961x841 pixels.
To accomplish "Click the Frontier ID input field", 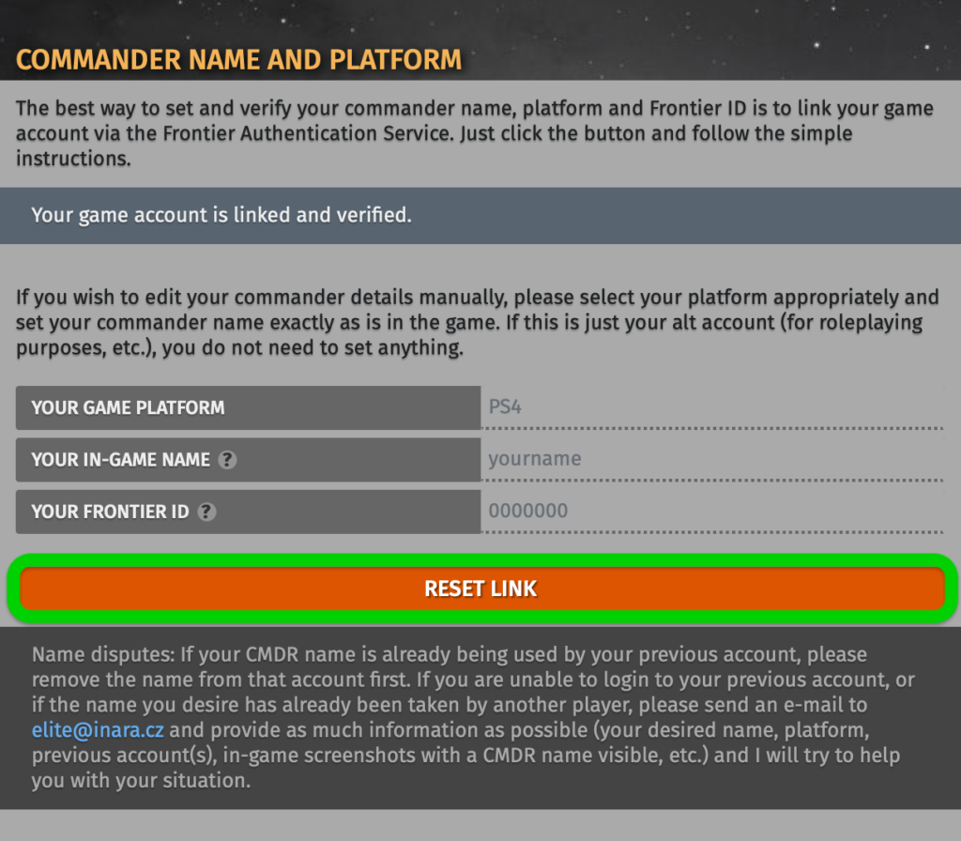I will (x=713, y=512).
